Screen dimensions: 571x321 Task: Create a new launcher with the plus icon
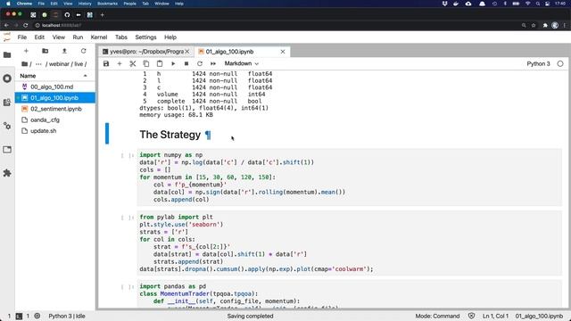pos(26,51)
